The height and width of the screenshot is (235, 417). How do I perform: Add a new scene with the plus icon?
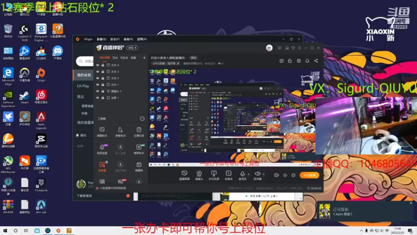point(144,57)
